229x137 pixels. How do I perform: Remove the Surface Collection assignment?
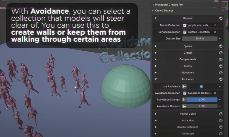click(x=215, y=32)
